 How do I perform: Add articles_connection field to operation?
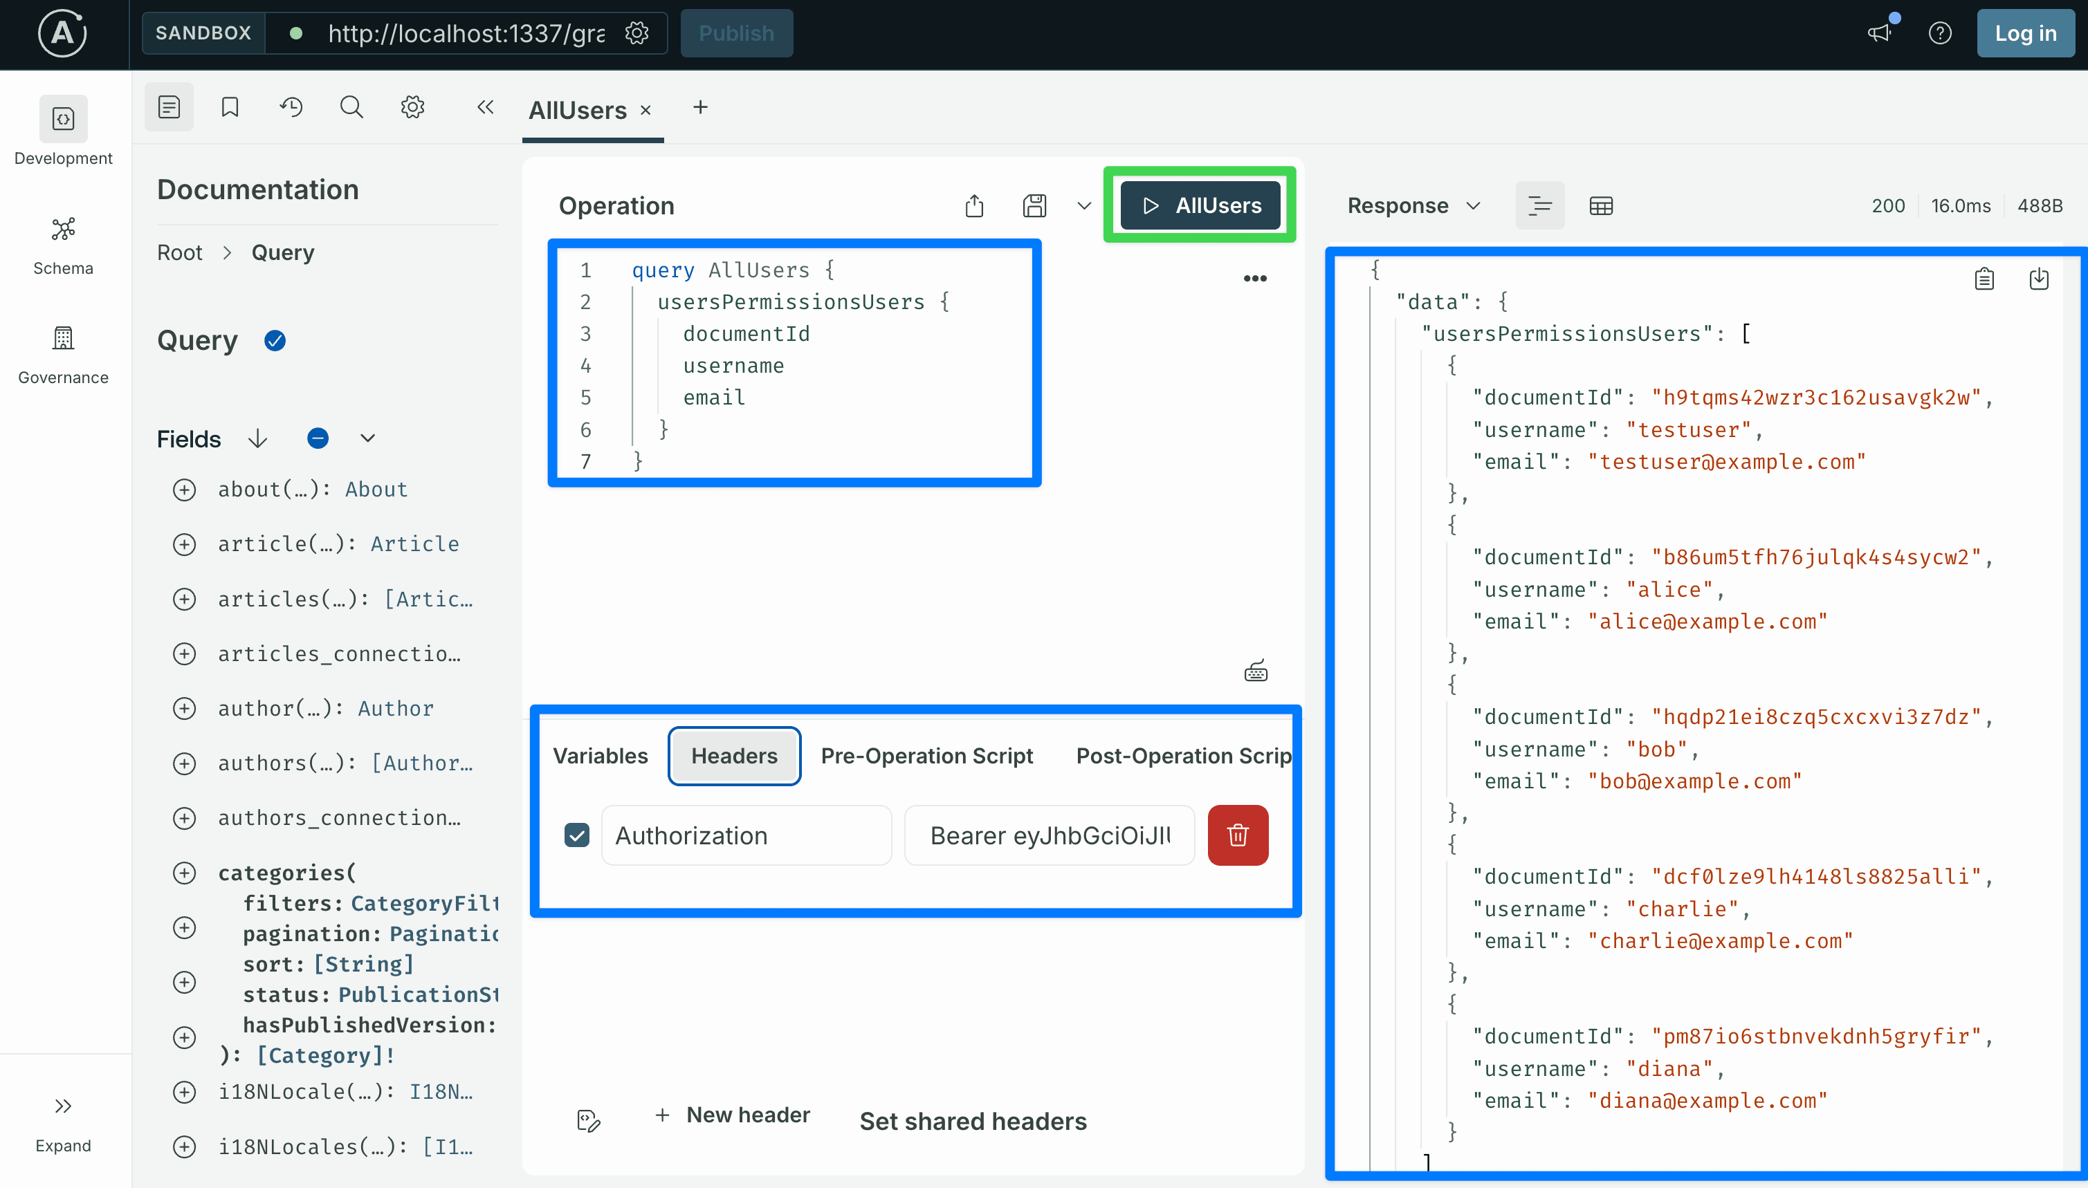point(185,653)
